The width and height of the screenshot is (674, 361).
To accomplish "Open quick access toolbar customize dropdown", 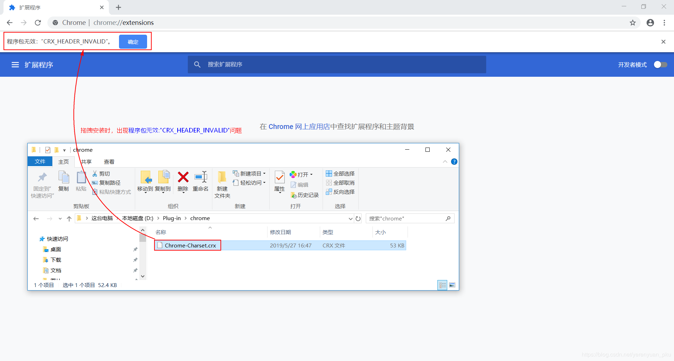I will (x=64, y=150).
